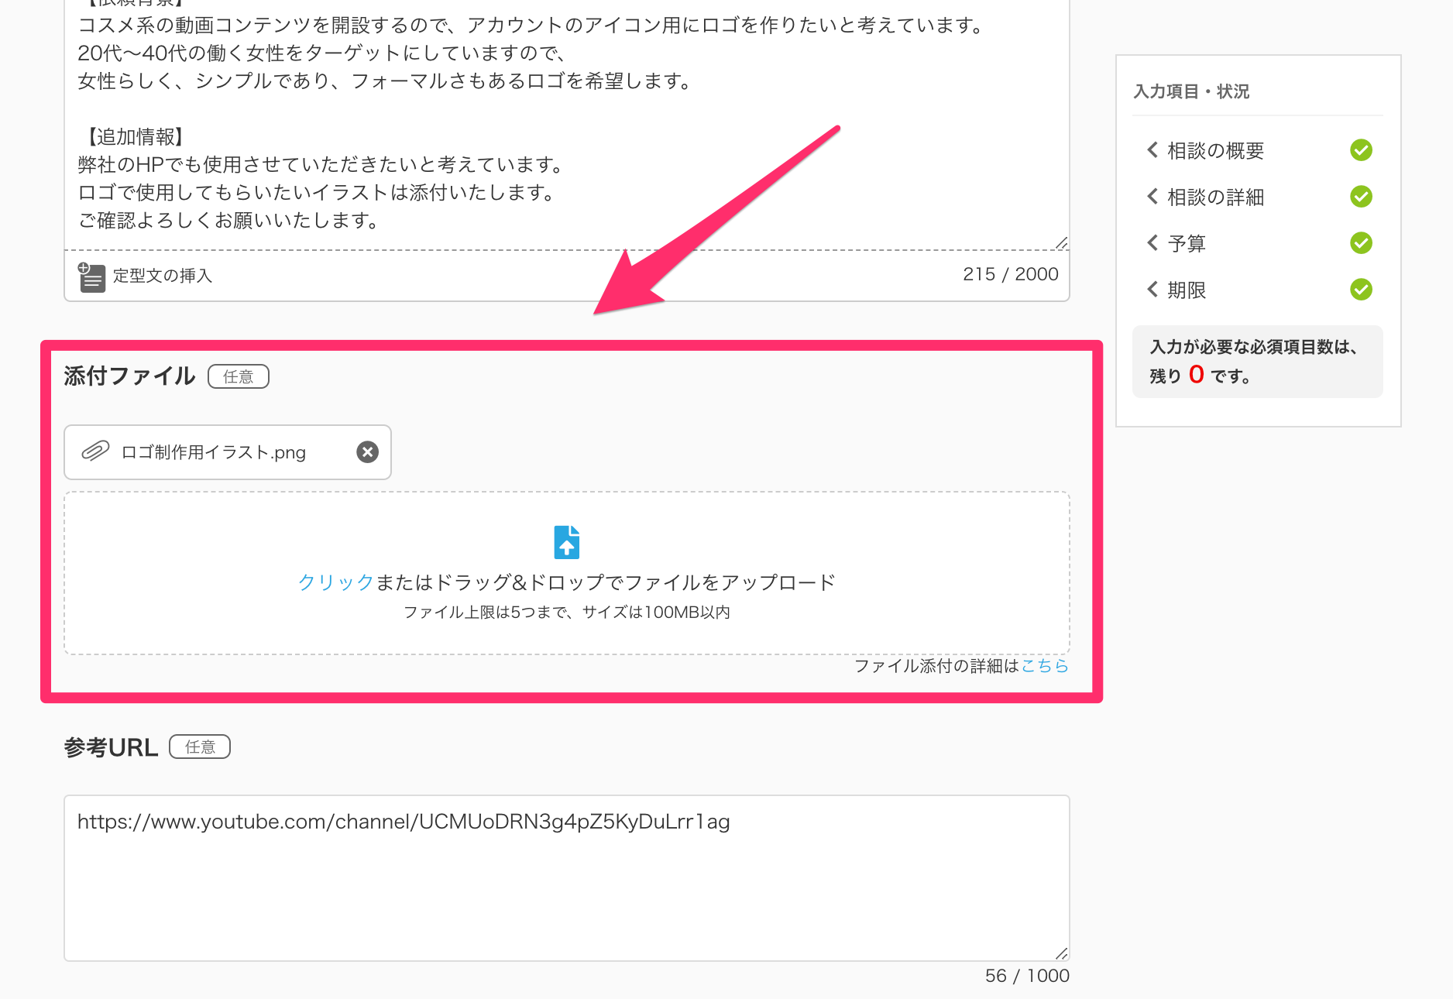Jump to 予算 section

pos(1187,243)
